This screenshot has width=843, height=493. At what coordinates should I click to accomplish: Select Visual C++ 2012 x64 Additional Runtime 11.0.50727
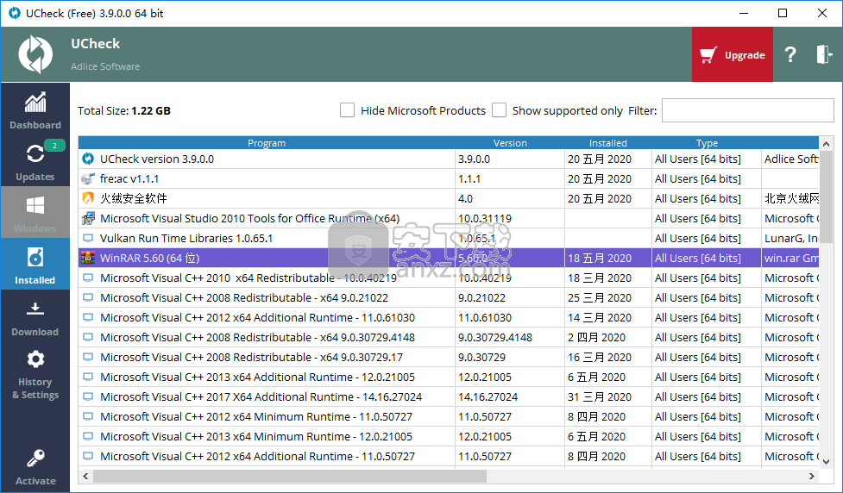449,457
